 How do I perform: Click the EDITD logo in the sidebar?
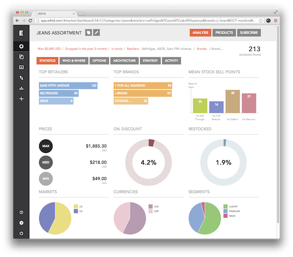(21, 33)
